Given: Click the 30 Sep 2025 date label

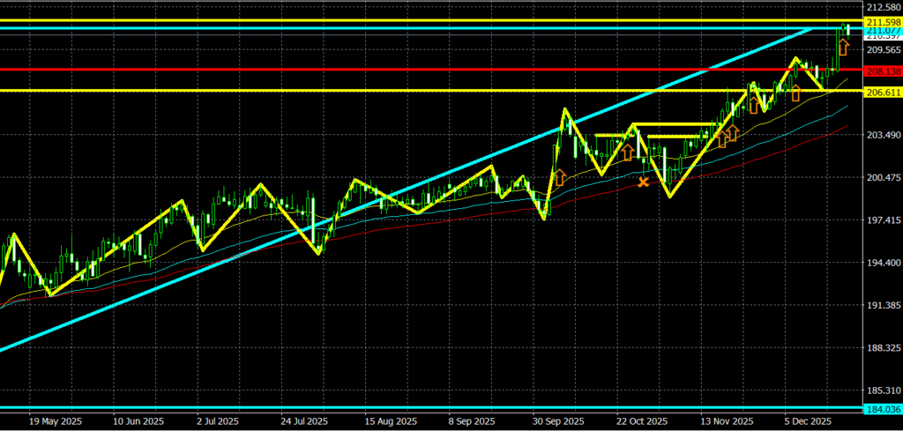Looking at the screenshot, I should (x=559, y=421).
